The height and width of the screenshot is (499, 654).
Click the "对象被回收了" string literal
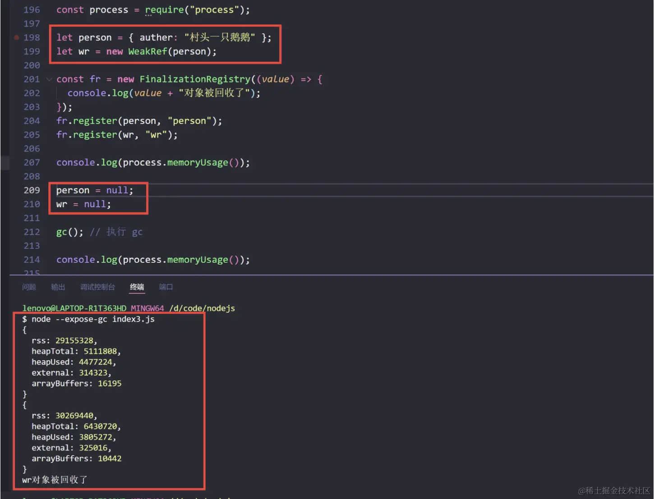pyautogui.click(x=214, y=93)
